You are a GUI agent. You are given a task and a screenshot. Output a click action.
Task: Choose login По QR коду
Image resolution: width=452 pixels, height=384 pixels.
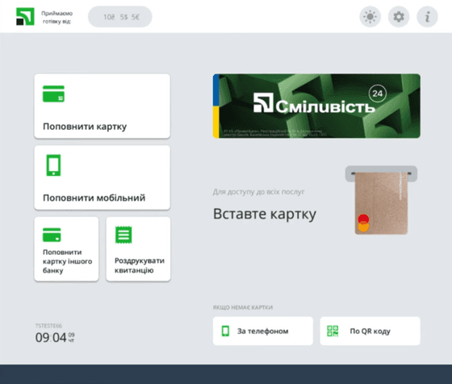pos(370,331)
